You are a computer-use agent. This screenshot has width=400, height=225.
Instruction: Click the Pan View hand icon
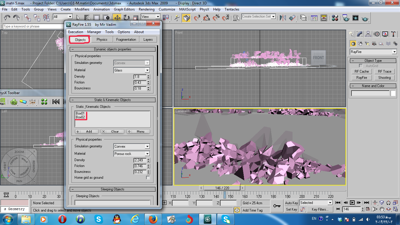tap(382, 209)
